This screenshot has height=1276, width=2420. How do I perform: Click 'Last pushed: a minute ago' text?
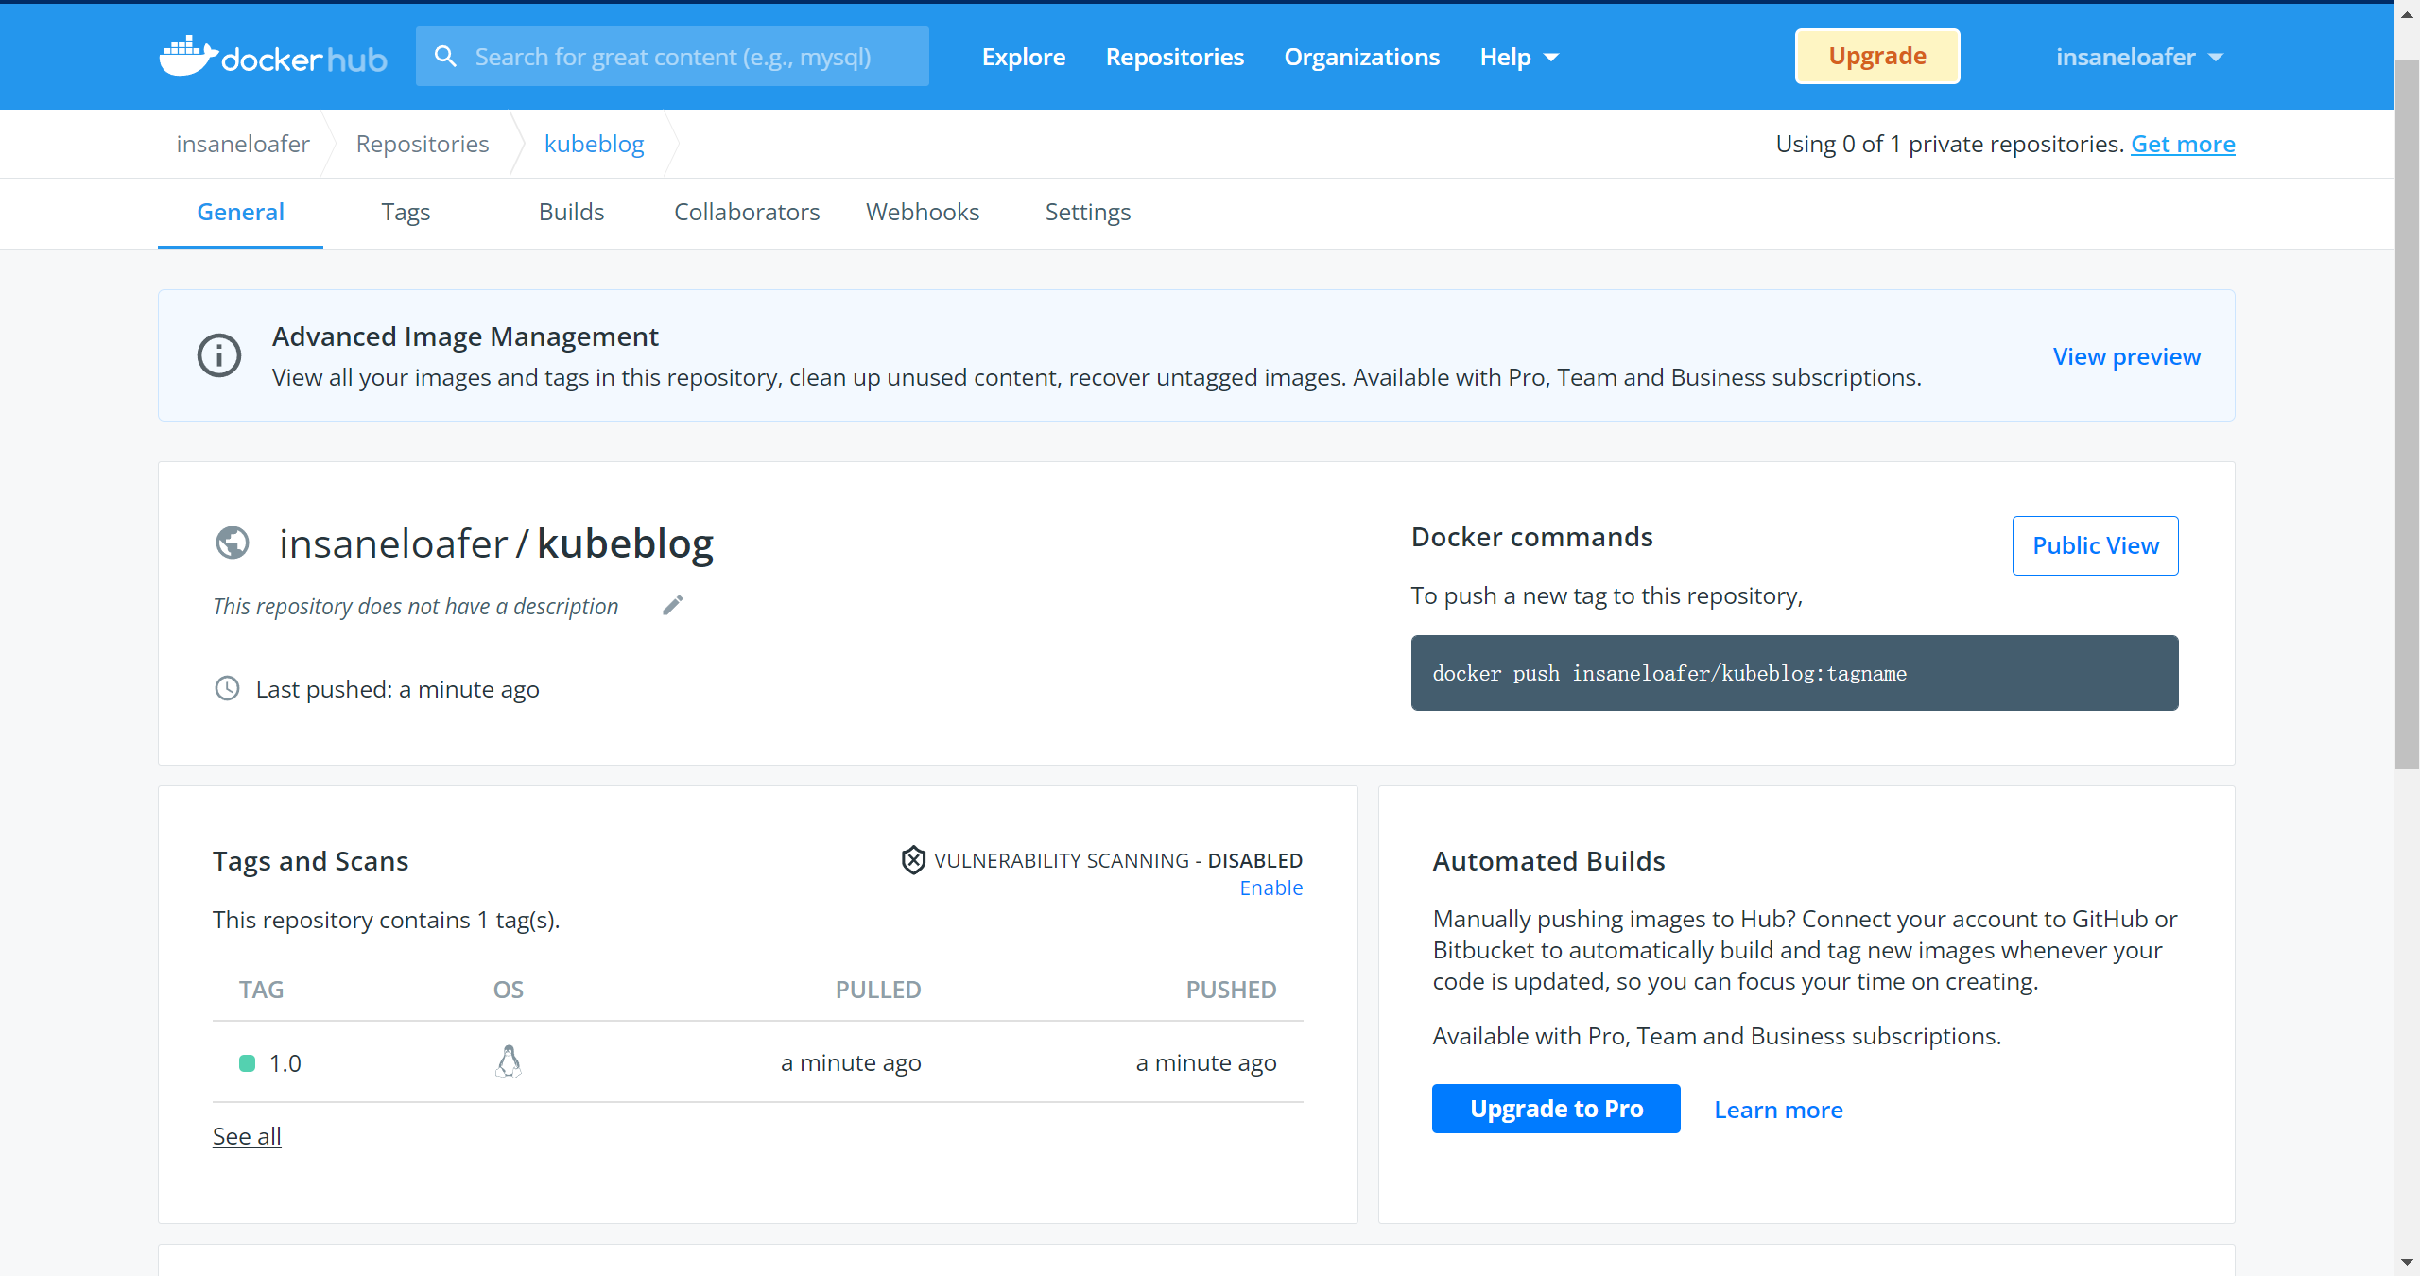click(x=397, y=689)
